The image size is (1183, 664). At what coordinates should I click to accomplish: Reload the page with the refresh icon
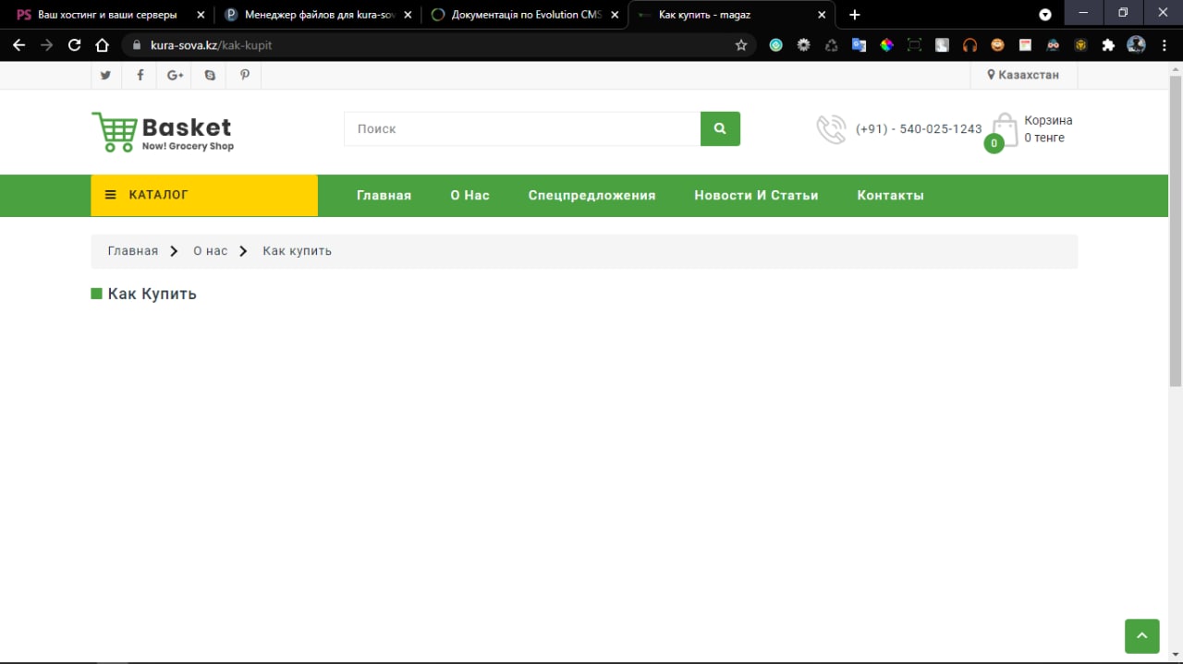point(75,45)
